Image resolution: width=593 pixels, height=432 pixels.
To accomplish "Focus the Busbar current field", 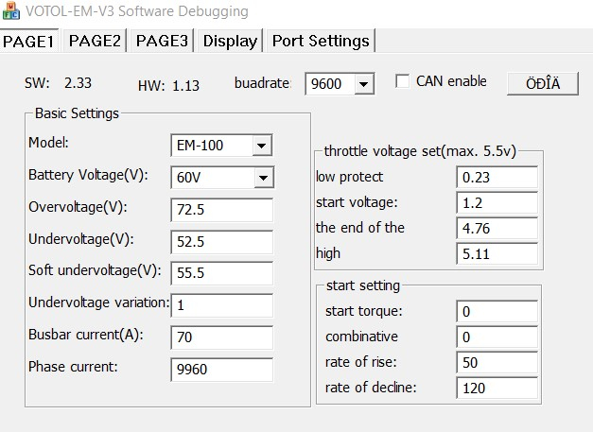I will coord(221,338).
